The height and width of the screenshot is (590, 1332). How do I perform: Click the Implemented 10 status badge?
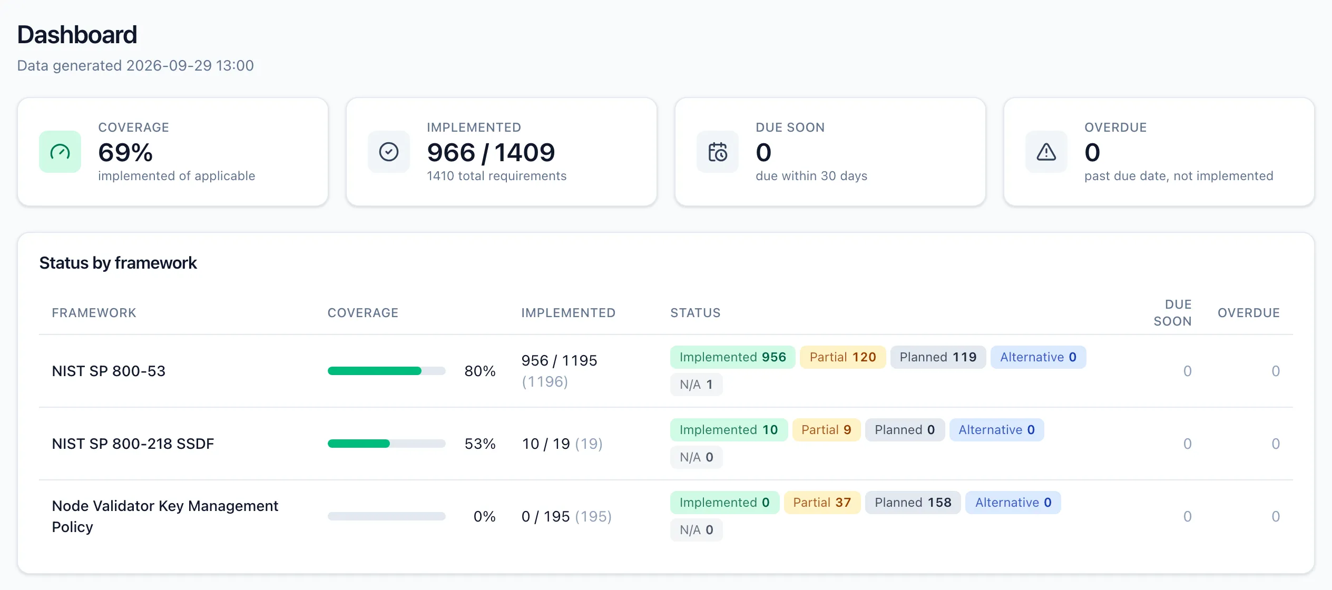coord(729,430)
